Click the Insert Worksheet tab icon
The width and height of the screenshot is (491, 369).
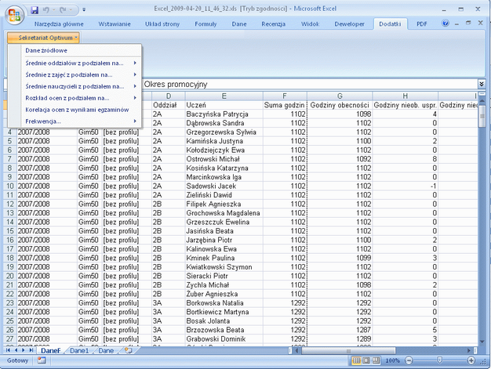coord(128,350)
